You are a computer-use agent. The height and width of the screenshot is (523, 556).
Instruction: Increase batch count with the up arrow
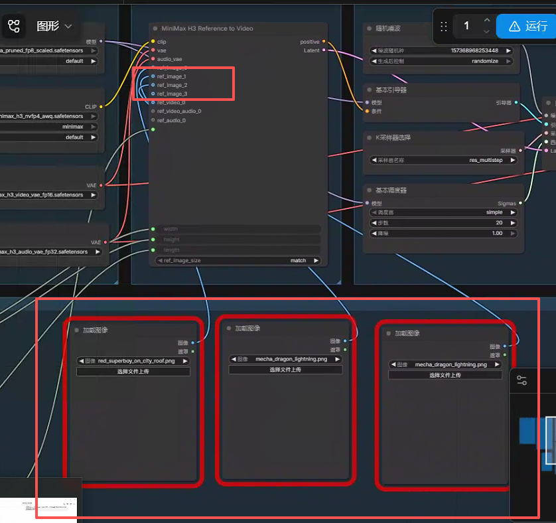point(487,20)
